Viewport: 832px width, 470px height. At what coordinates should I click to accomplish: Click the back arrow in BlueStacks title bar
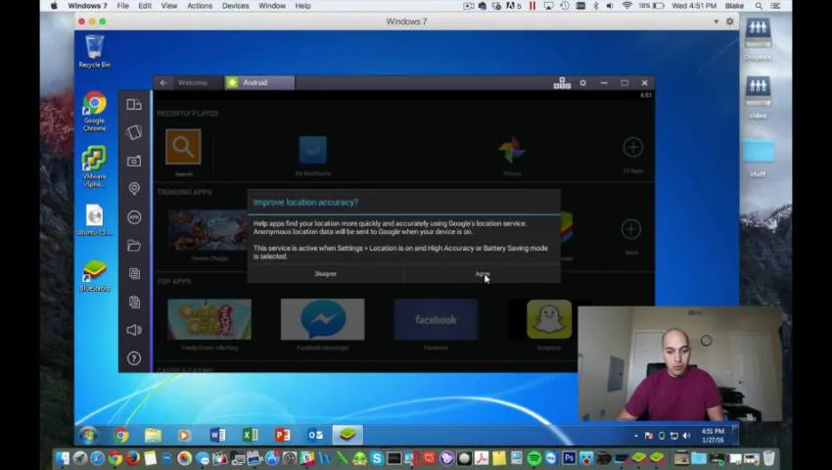pos(163,83)
